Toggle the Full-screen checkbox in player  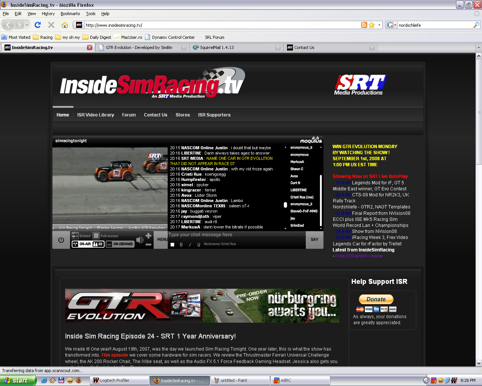96,236
